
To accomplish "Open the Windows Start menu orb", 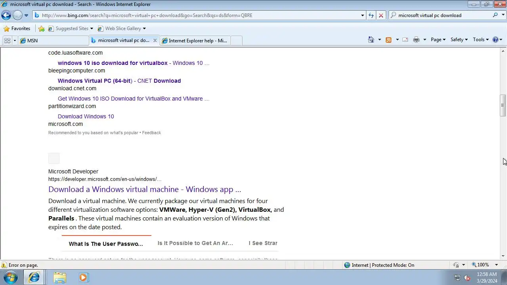I will click(x=11, y=277).
